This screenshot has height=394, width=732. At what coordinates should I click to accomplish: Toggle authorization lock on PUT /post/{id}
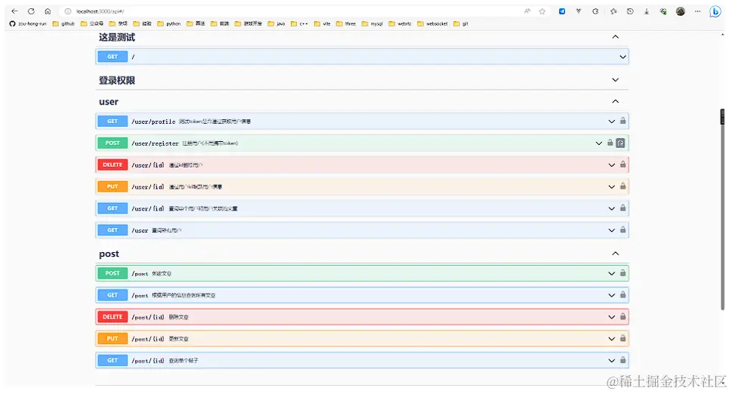(622, 338)
